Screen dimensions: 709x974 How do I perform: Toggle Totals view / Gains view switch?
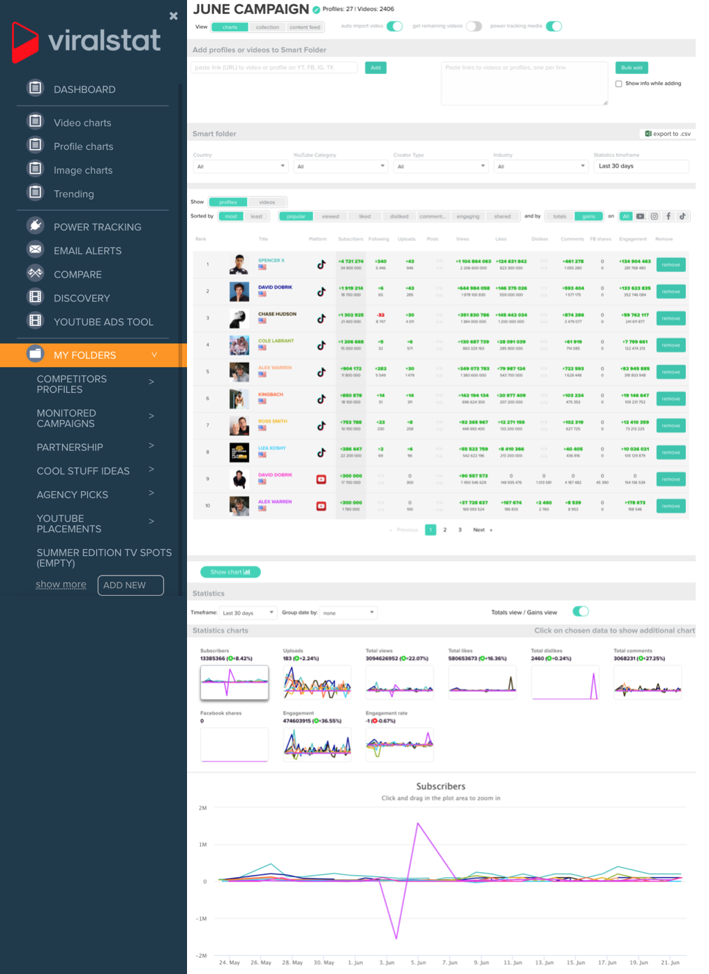coord(581,611)
